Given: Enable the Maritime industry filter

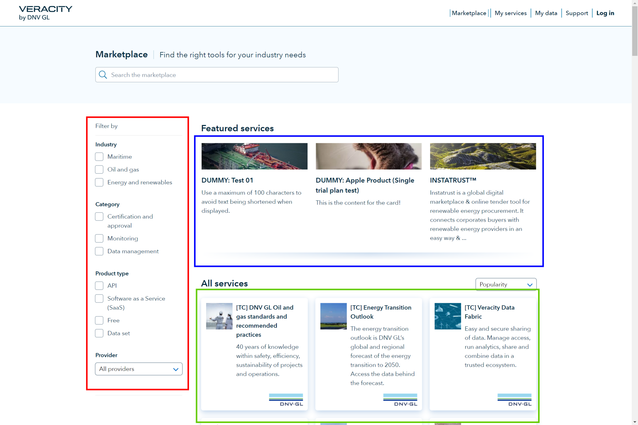Looking at the screenshot, I should [99, 156].
